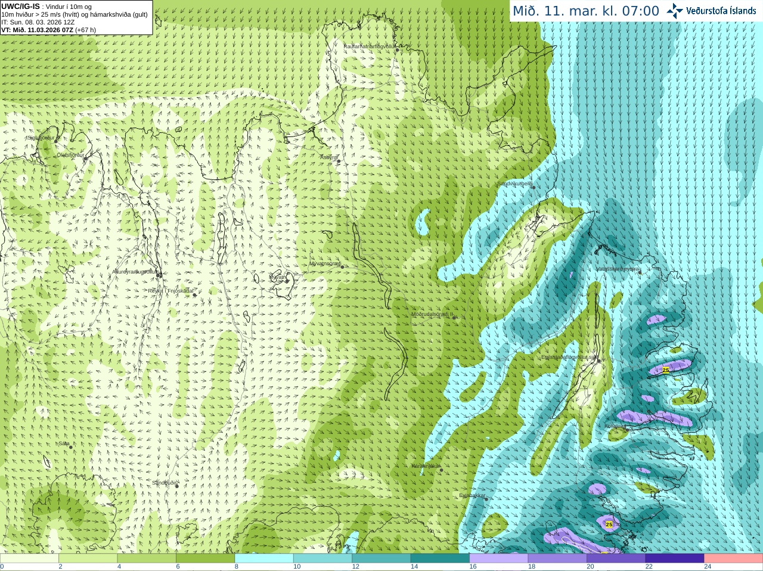Pick the 18–20 m/s purple legend swatch

click(x=557, y=558)
